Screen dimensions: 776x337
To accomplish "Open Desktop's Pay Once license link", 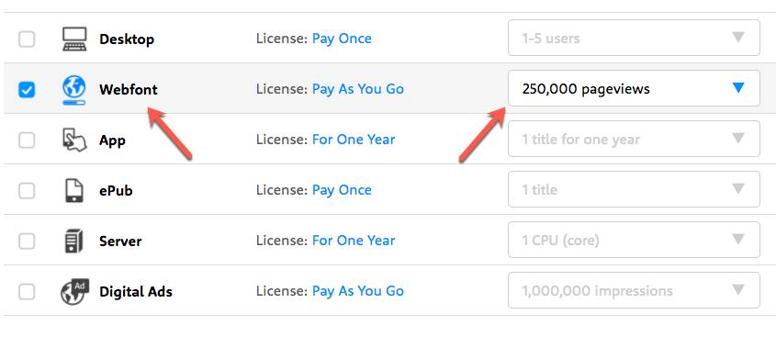I will point(342,39).
